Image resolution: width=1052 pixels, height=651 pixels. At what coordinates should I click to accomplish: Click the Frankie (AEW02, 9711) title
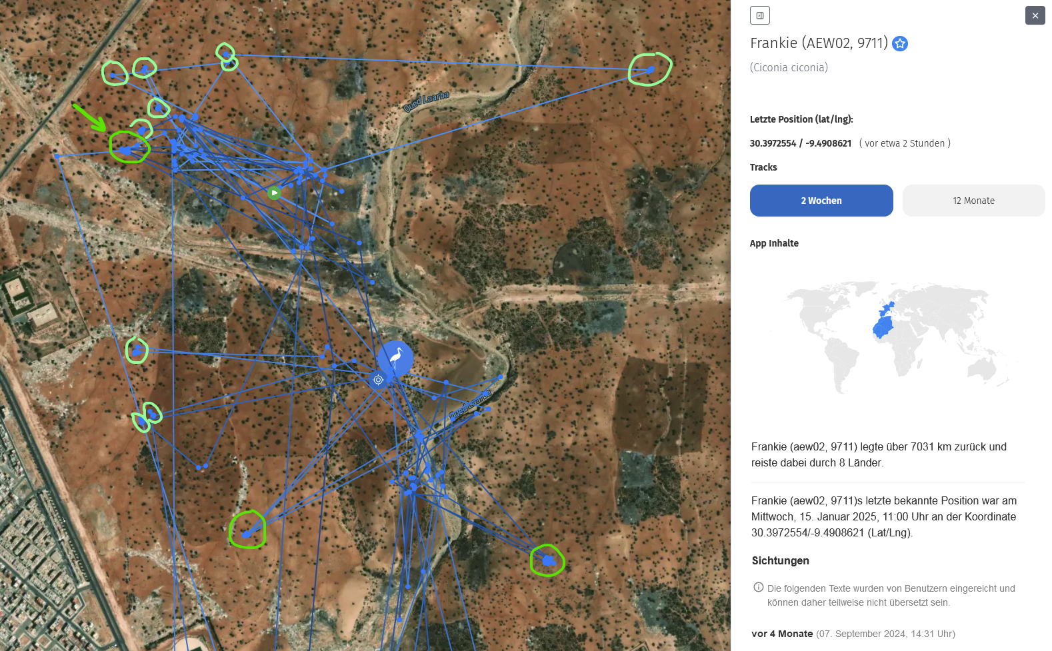[x=819, y=43]
